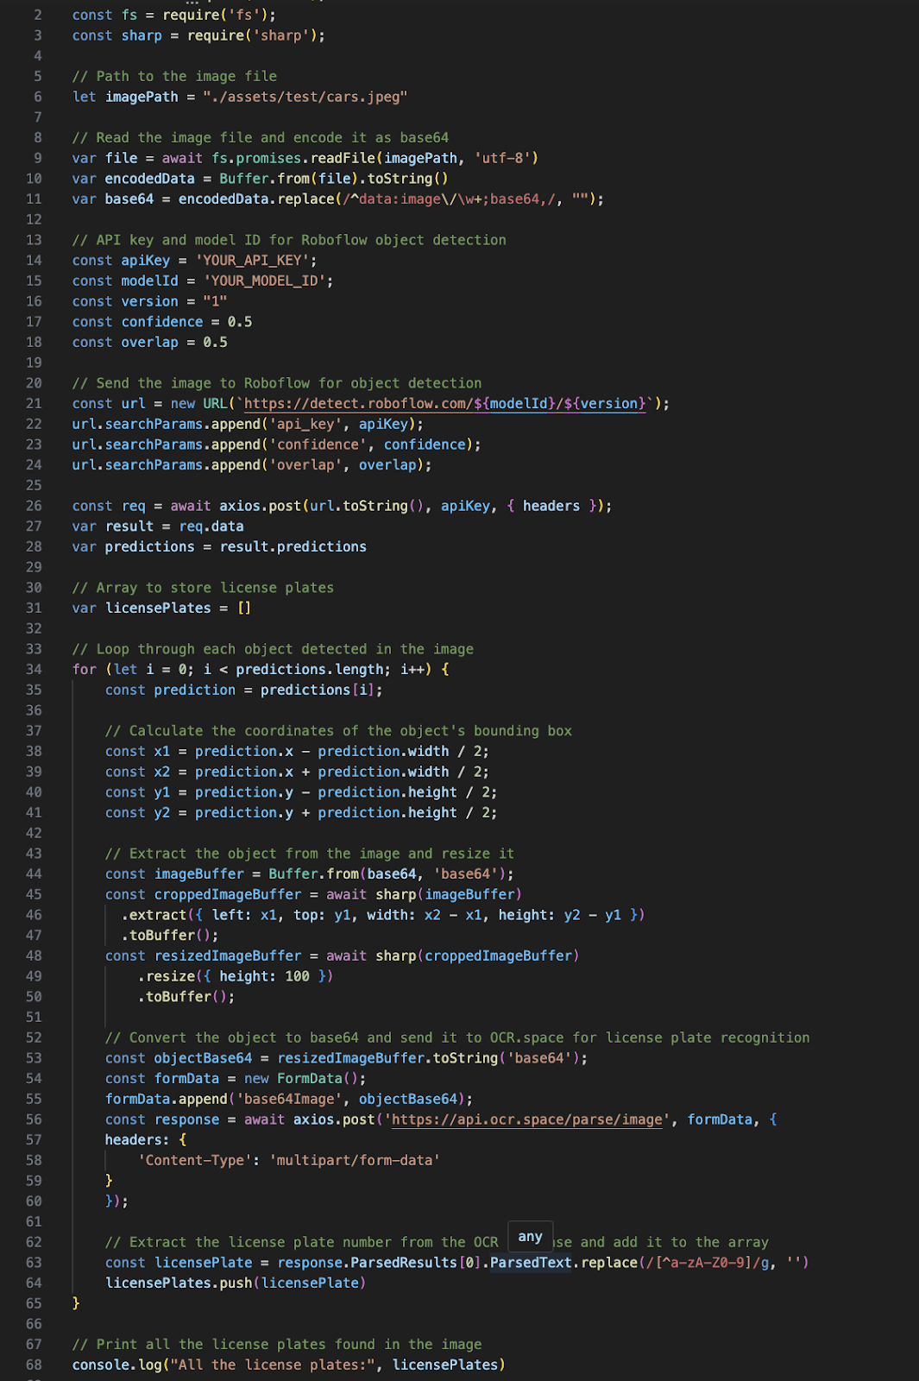
Task: Click 'imageBuffer' declaration on line 44
Action: 199,874
